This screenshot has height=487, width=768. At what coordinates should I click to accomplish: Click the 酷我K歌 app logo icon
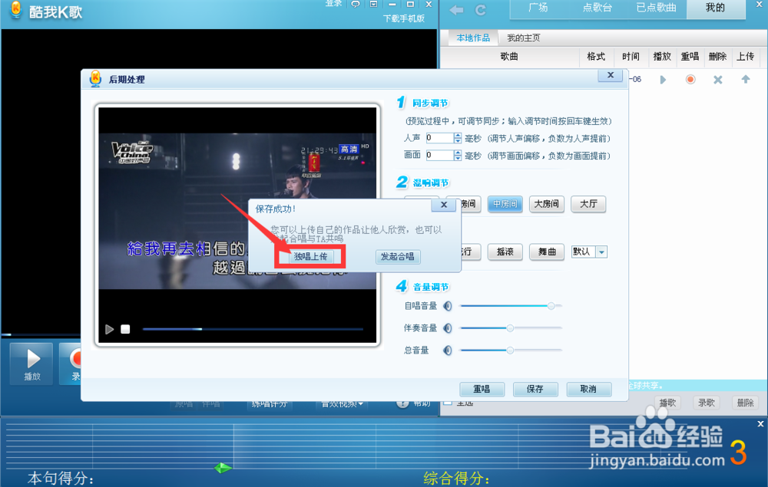(16, 10)
